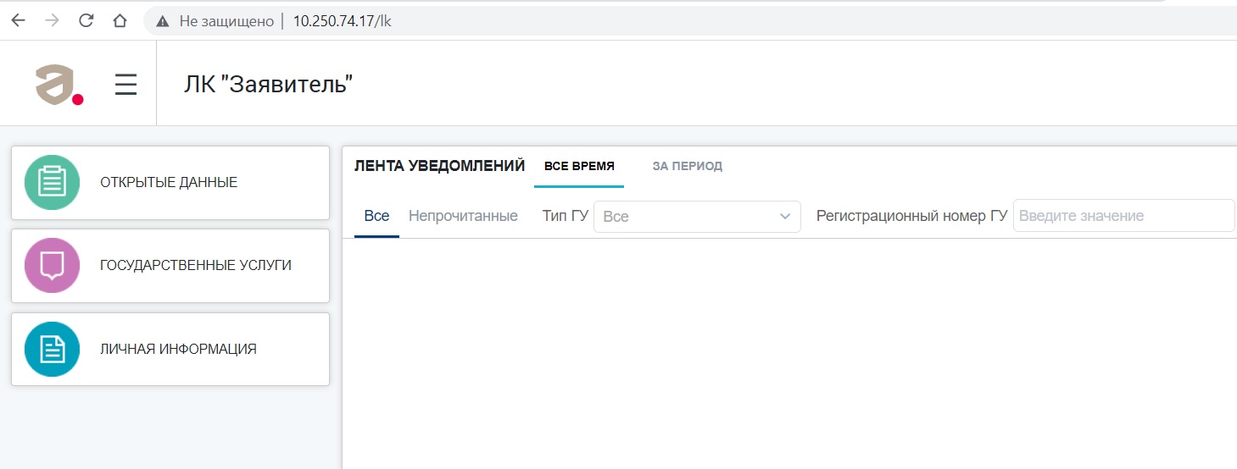Click the Не защищено security warning
The width and height of the screenshot is (1237, 469).
(215, 21)
